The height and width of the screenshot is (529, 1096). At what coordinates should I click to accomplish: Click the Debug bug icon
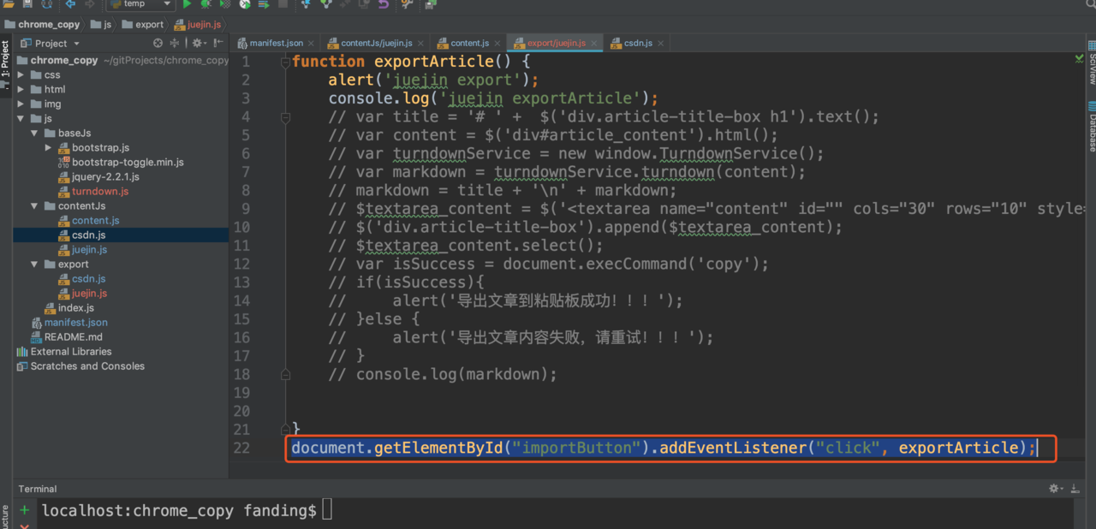click(205, 4)
